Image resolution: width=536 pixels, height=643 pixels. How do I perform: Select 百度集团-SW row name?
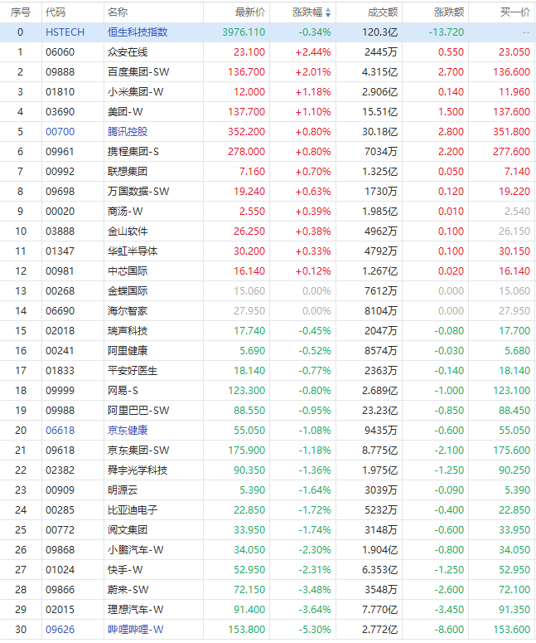click(138, 71)
